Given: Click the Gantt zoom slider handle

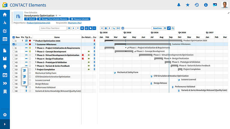Looking at the screenshot, I should click(123, 28).
